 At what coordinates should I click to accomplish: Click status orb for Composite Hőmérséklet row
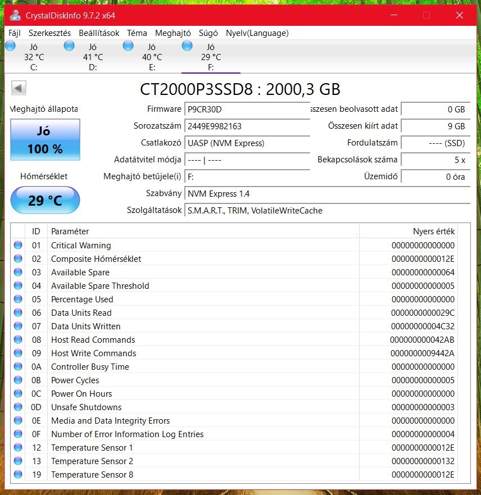tap(18, 258)
